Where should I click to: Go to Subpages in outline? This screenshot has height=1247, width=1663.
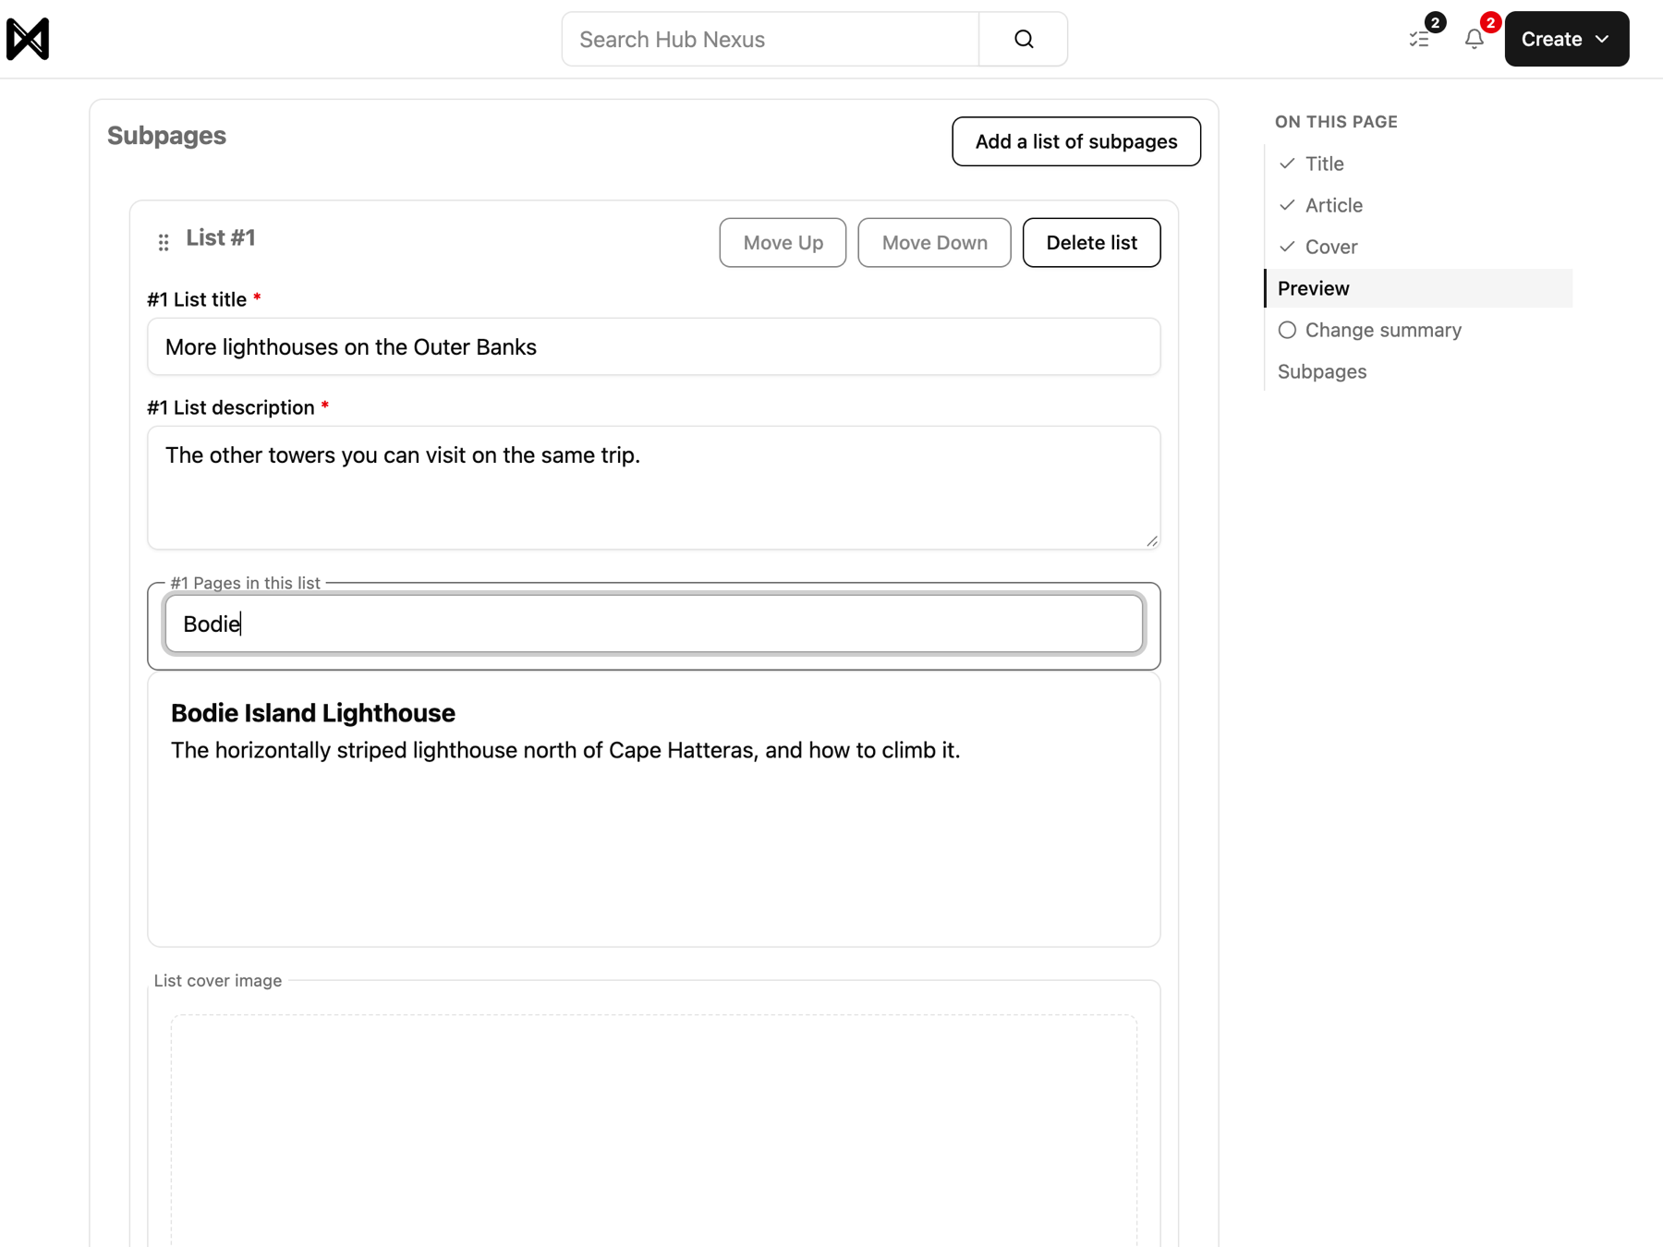pyautogui.click(x=1322, y=371)
